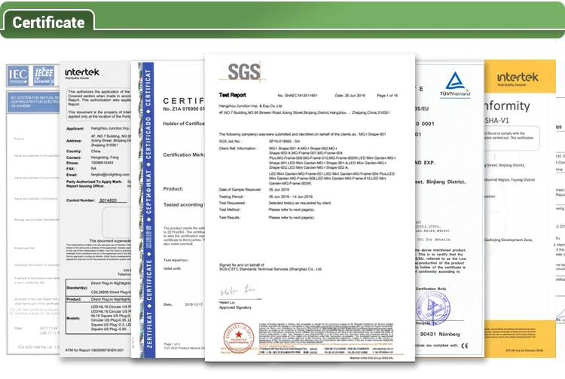
Task: Click 'Test report no.:' label
Action: coord(176,260)
